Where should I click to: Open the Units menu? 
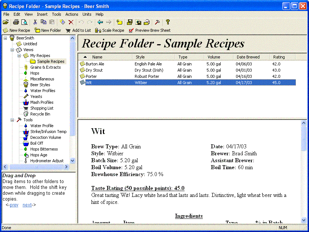(87, 14)
